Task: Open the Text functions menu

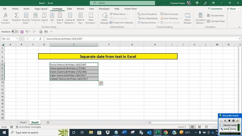Action: (x=52, y=18)
